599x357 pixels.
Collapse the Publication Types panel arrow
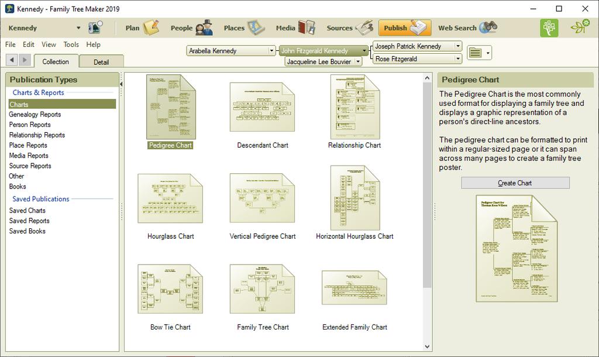point(121,84)
